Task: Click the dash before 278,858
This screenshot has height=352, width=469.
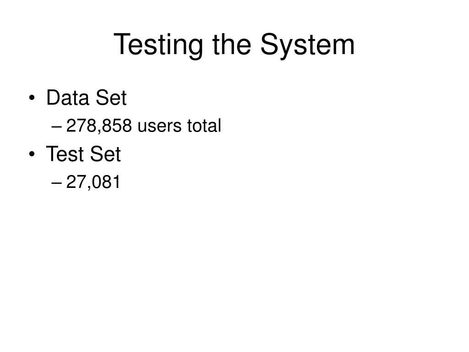Action: pos(56,126)
